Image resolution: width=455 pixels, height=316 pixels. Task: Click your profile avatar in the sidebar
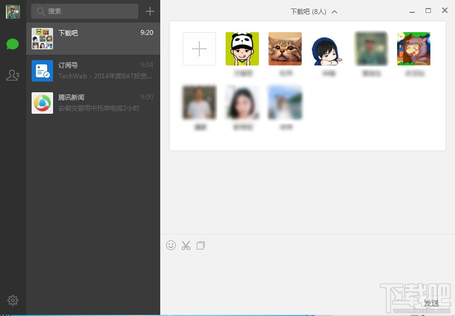[x=12, y=11]
